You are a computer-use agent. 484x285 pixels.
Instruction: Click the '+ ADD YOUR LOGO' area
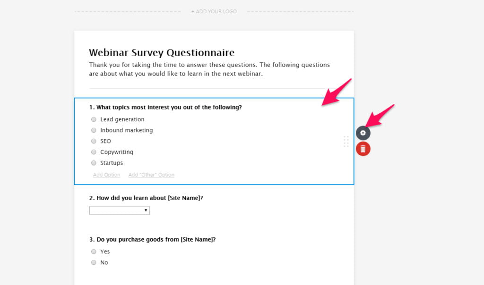214,11
